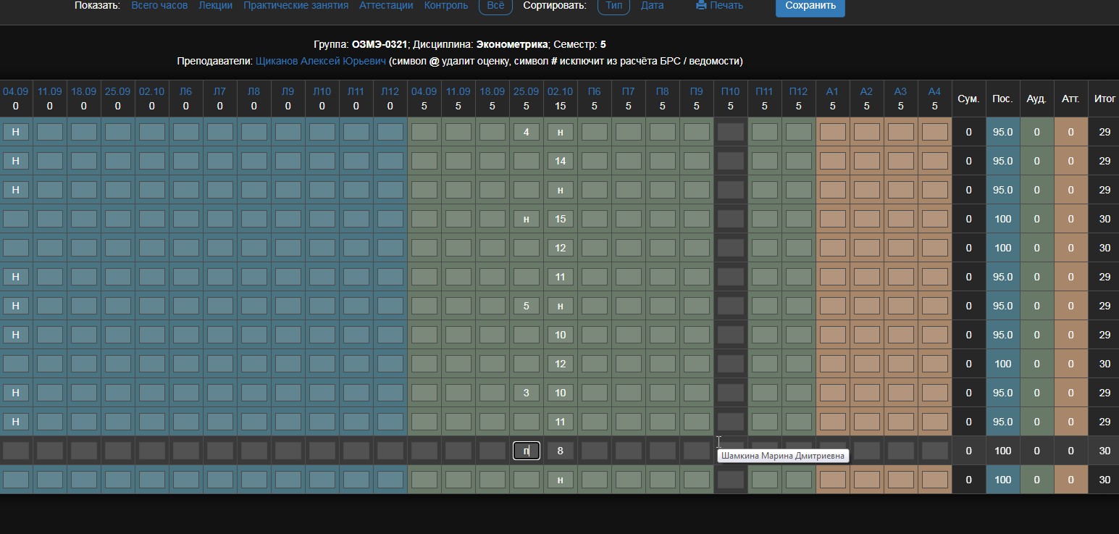Click the Л12 lecture column header
This screenshot has width=1119, height=534.
[x=390, y=91]
